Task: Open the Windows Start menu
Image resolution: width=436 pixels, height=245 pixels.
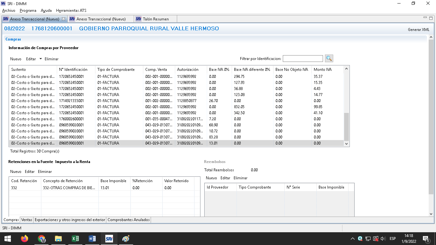Action: (7, 239)
